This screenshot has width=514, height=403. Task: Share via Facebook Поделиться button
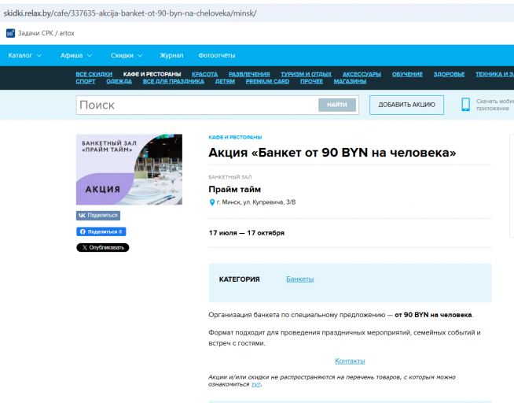pyautogui.click(x=101, y=231)
